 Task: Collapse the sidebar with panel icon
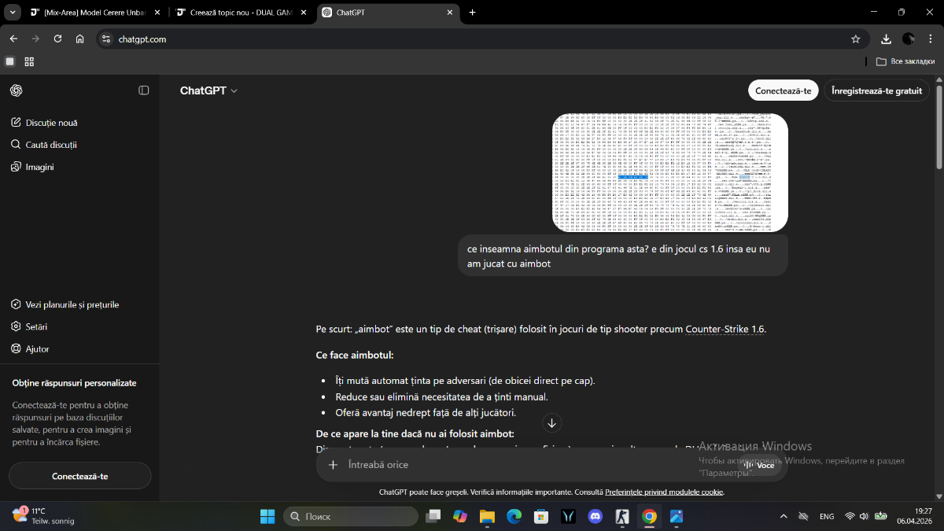(x=144, y=90)
